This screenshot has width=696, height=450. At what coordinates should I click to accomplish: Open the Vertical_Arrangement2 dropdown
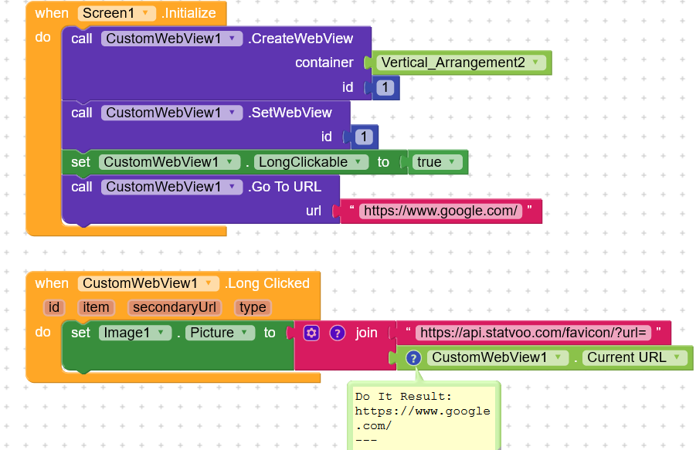460,63
